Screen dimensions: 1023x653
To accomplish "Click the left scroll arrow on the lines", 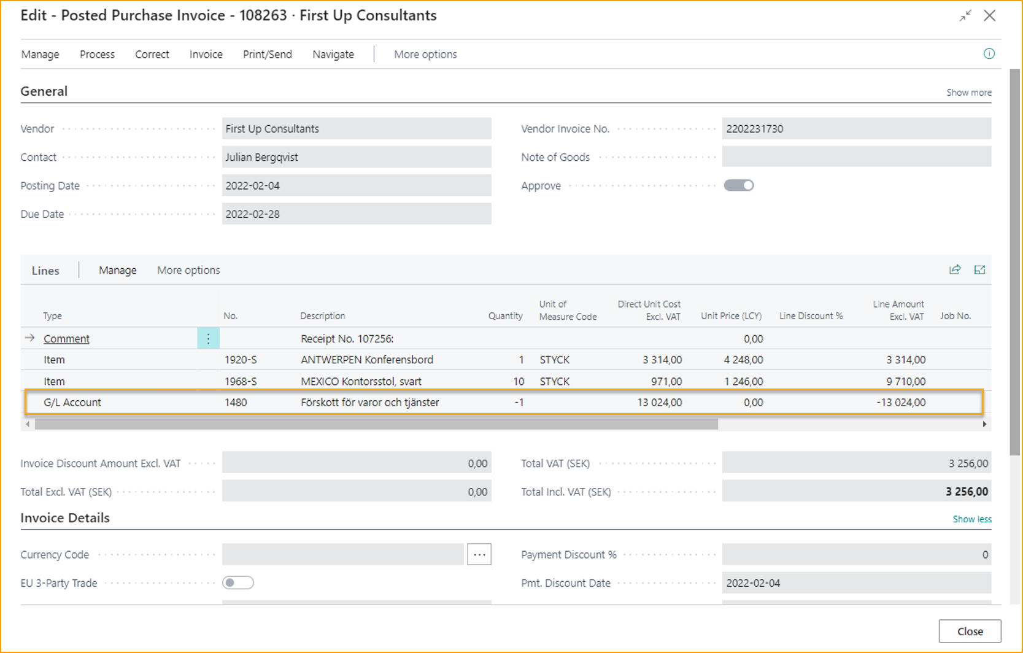I will (x=28, y=423).
